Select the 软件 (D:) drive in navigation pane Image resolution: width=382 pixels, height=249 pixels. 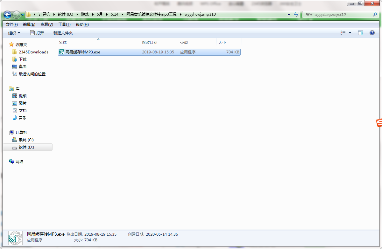click(28, 147)
